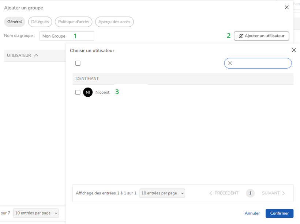Image resolution: width=300 pixels, height=224 pixels.
Task: Close the 'Choisir un utilisateur' dialog
Action: 293,50
